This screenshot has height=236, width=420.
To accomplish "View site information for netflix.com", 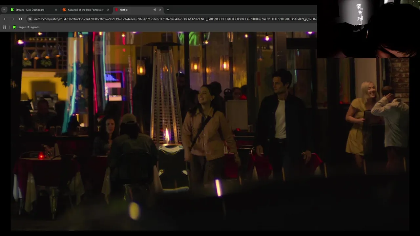I will [30, 19].
